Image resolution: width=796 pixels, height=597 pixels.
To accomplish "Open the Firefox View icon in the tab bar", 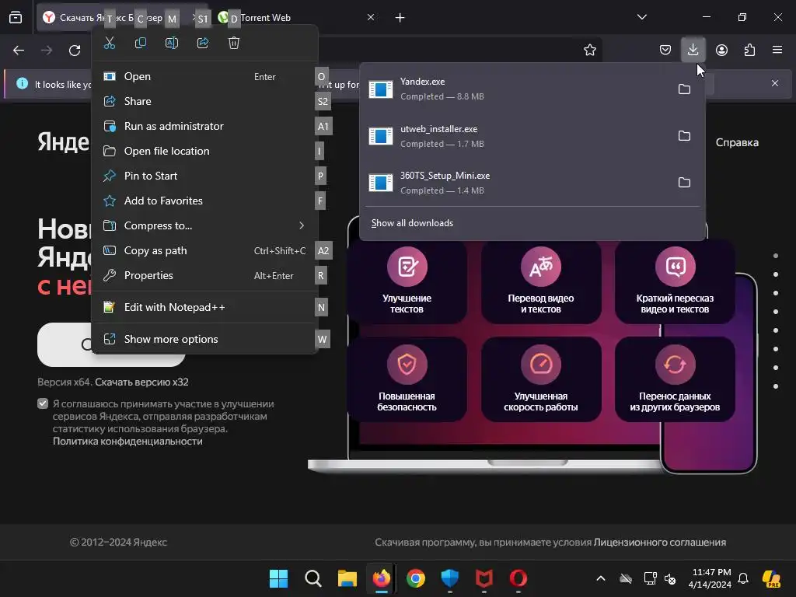I will 16,18.
